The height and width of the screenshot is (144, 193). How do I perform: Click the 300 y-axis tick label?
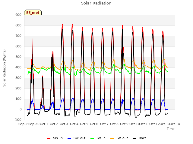pos(18,78)
